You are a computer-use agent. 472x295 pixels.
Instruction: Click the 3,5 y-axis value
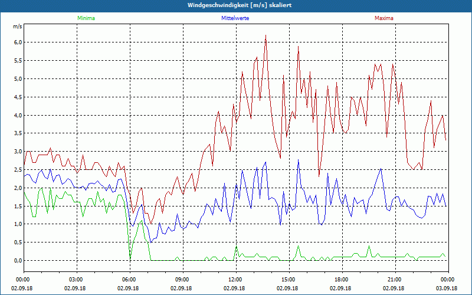18,133
